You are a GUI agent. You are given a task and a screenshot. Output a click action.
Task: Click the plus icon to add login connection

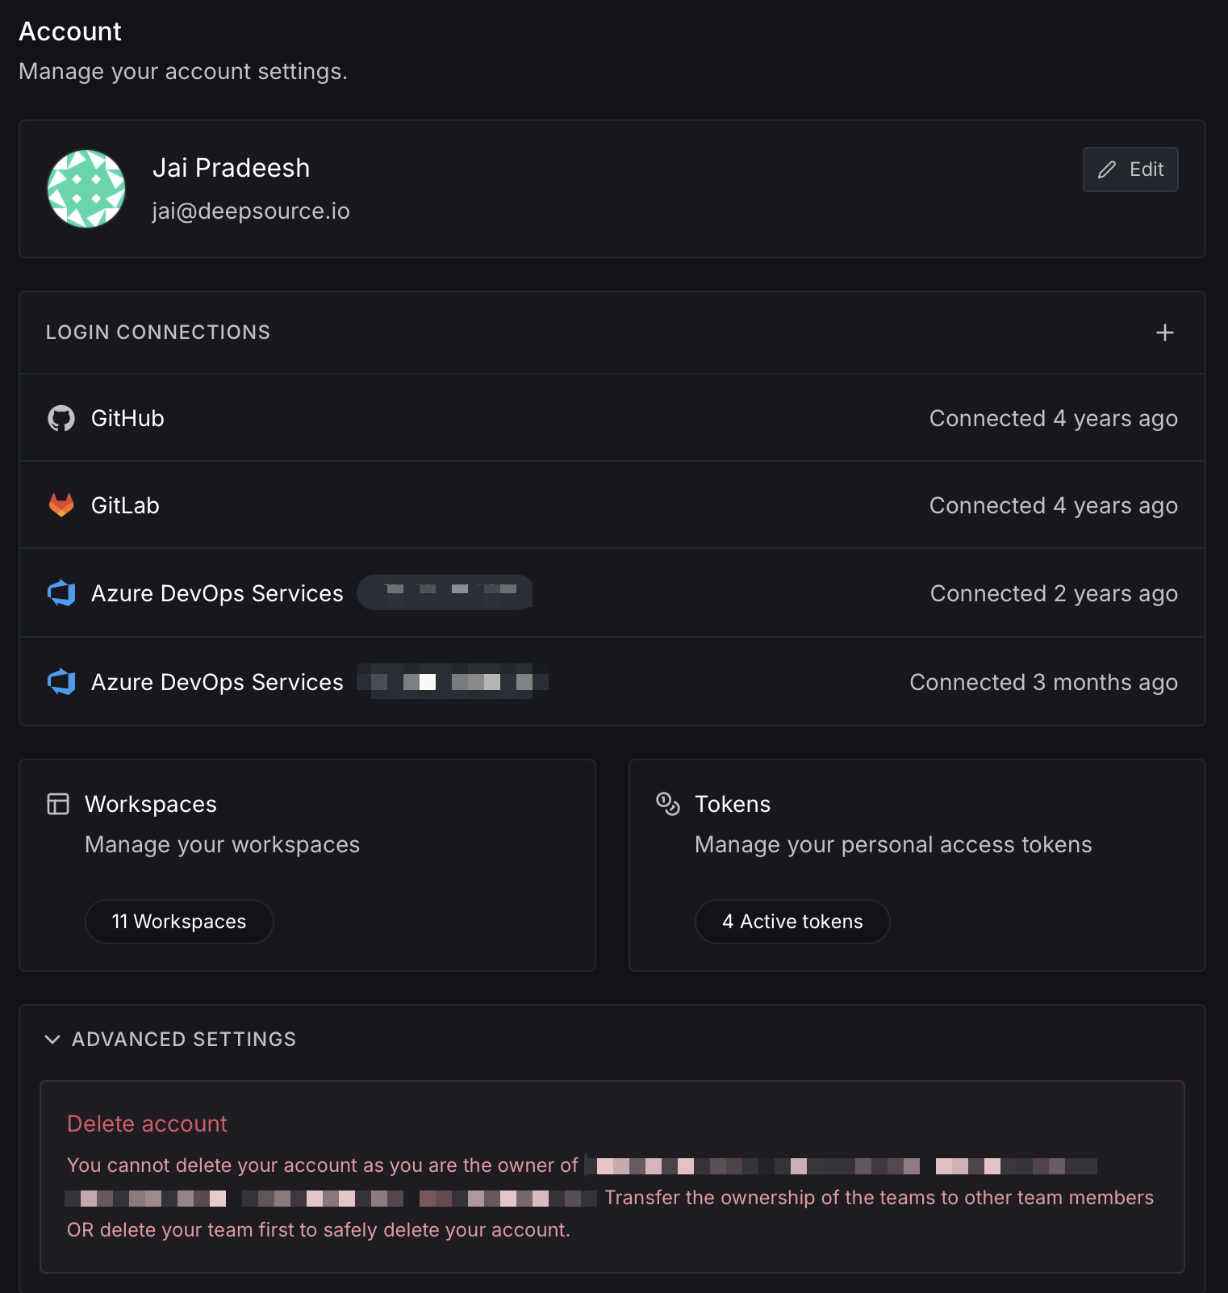click(1164, 333)
